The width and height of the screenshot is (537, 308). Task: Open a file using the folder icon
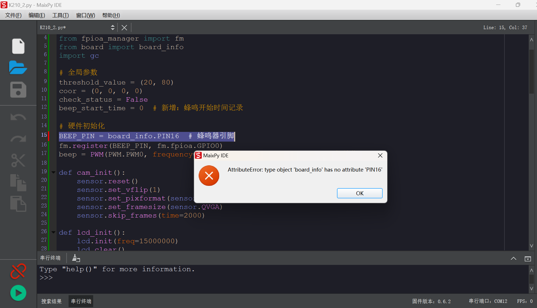(x=18, y=68)
